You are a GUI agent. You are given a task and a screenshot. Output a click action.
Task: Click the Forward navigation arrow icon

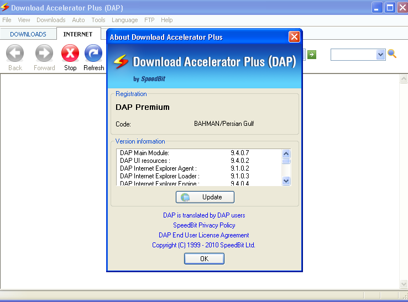44,54
